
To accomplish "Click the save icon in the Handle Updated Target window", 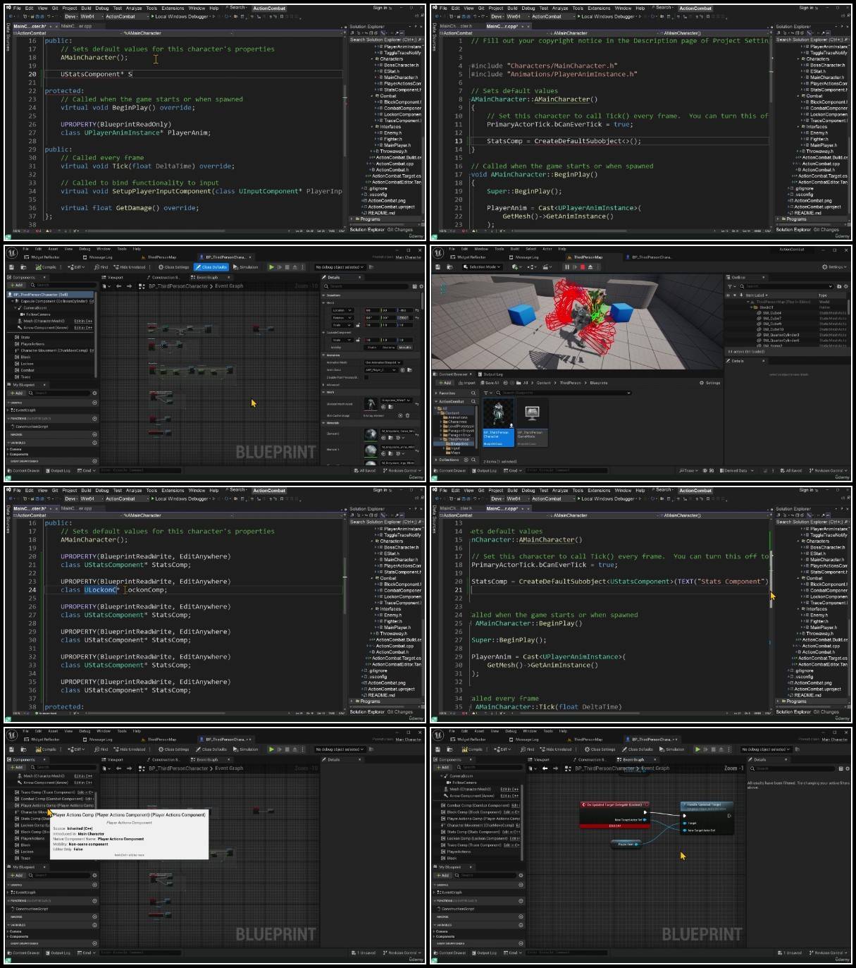I will click(438, 749).
